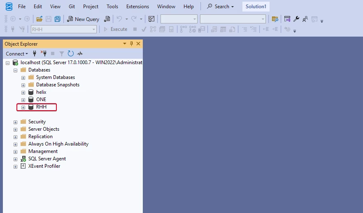Click the Results to Text icon
363x213 pixels.
[214, 29]
